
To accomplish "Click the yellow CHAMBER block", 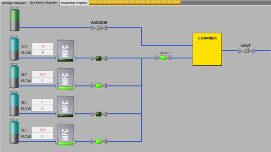I will [207, 49].
